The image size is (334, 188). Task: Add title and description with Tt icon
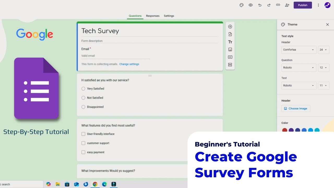pyautogui.click(x=230, y=42)
